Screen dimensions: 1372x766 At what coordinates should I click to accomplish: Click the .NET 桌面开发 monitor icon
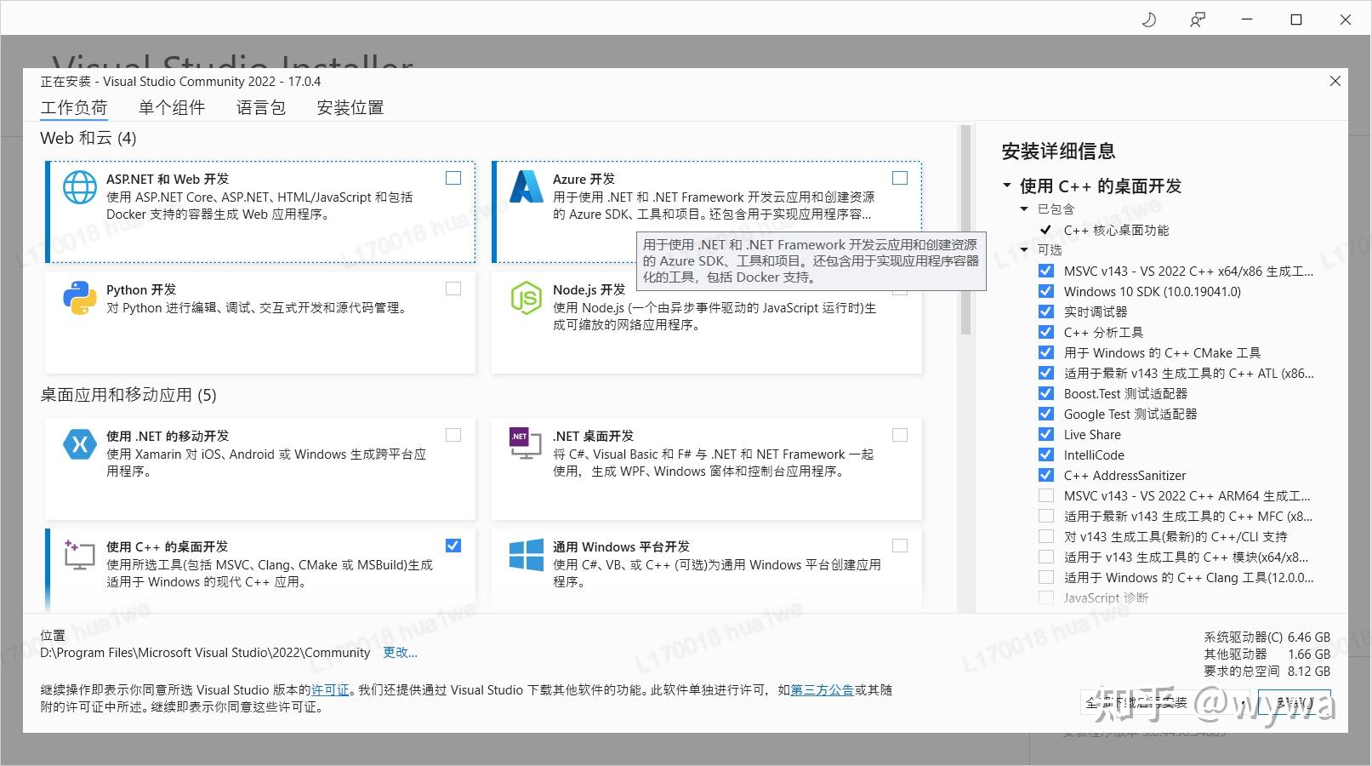point(526,444)
